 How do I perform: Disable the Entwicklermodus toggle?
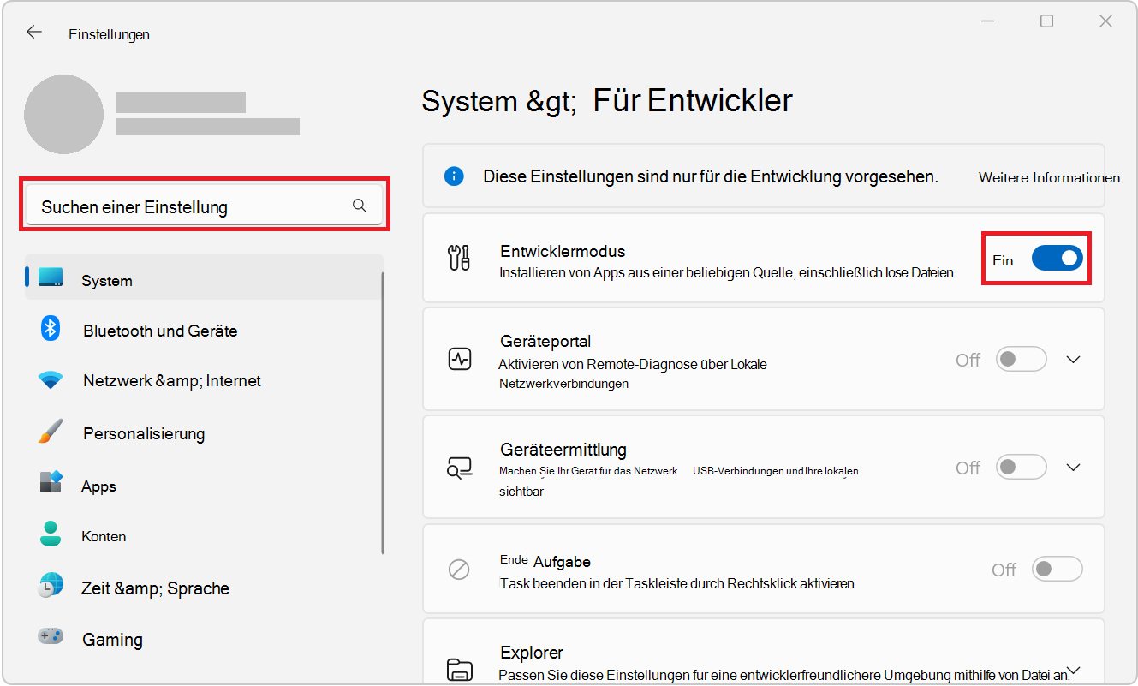[1057, 258]
